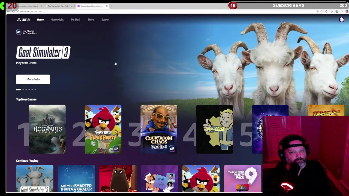
Task: Open the browser profile icon
Action: coord(337,11)
